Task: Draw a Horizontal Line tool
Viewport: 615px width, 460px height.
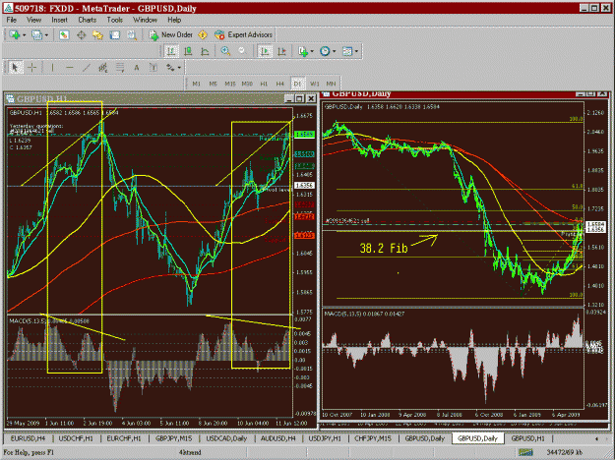Action: (70, 68)
